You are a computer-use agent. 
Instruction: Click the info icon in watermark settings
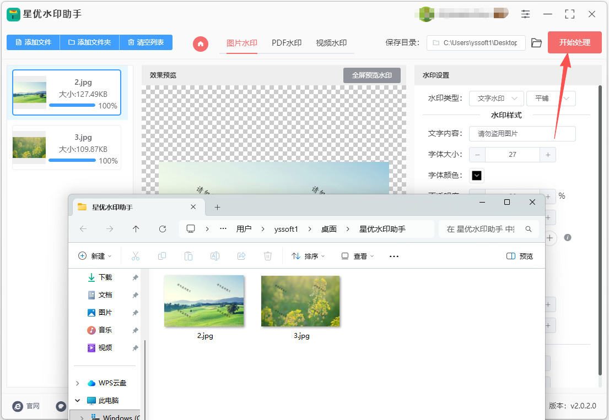(568, 237)
